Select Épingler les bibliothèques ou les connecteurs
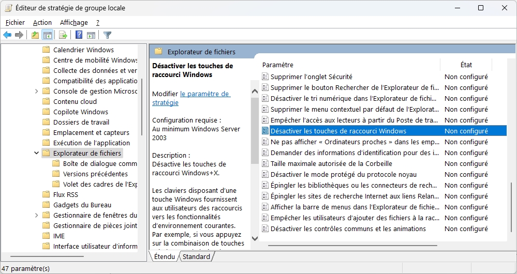 (354, 186)
